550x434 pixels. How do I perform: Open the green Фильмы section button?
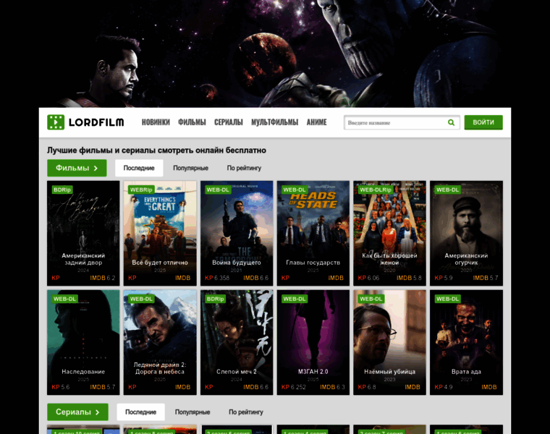coord(77,168)
